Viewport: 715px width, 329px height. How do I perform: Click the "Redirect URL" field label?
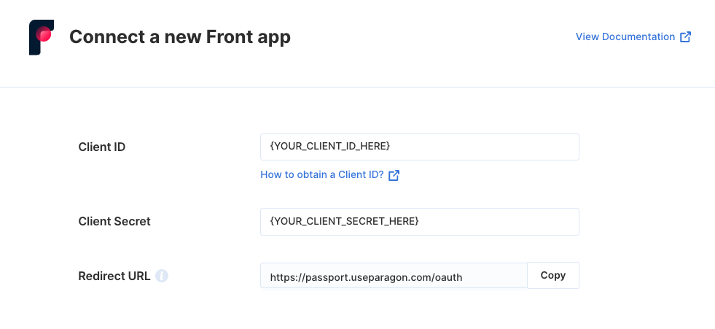click(x=114, y=276)
